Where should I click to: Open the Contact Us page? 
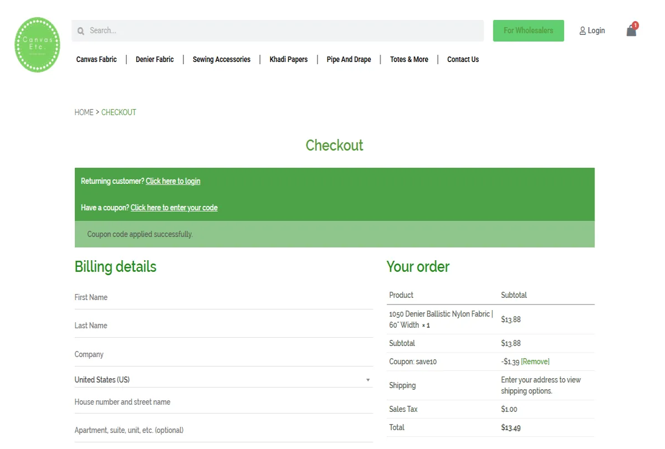tap(463, 59)
